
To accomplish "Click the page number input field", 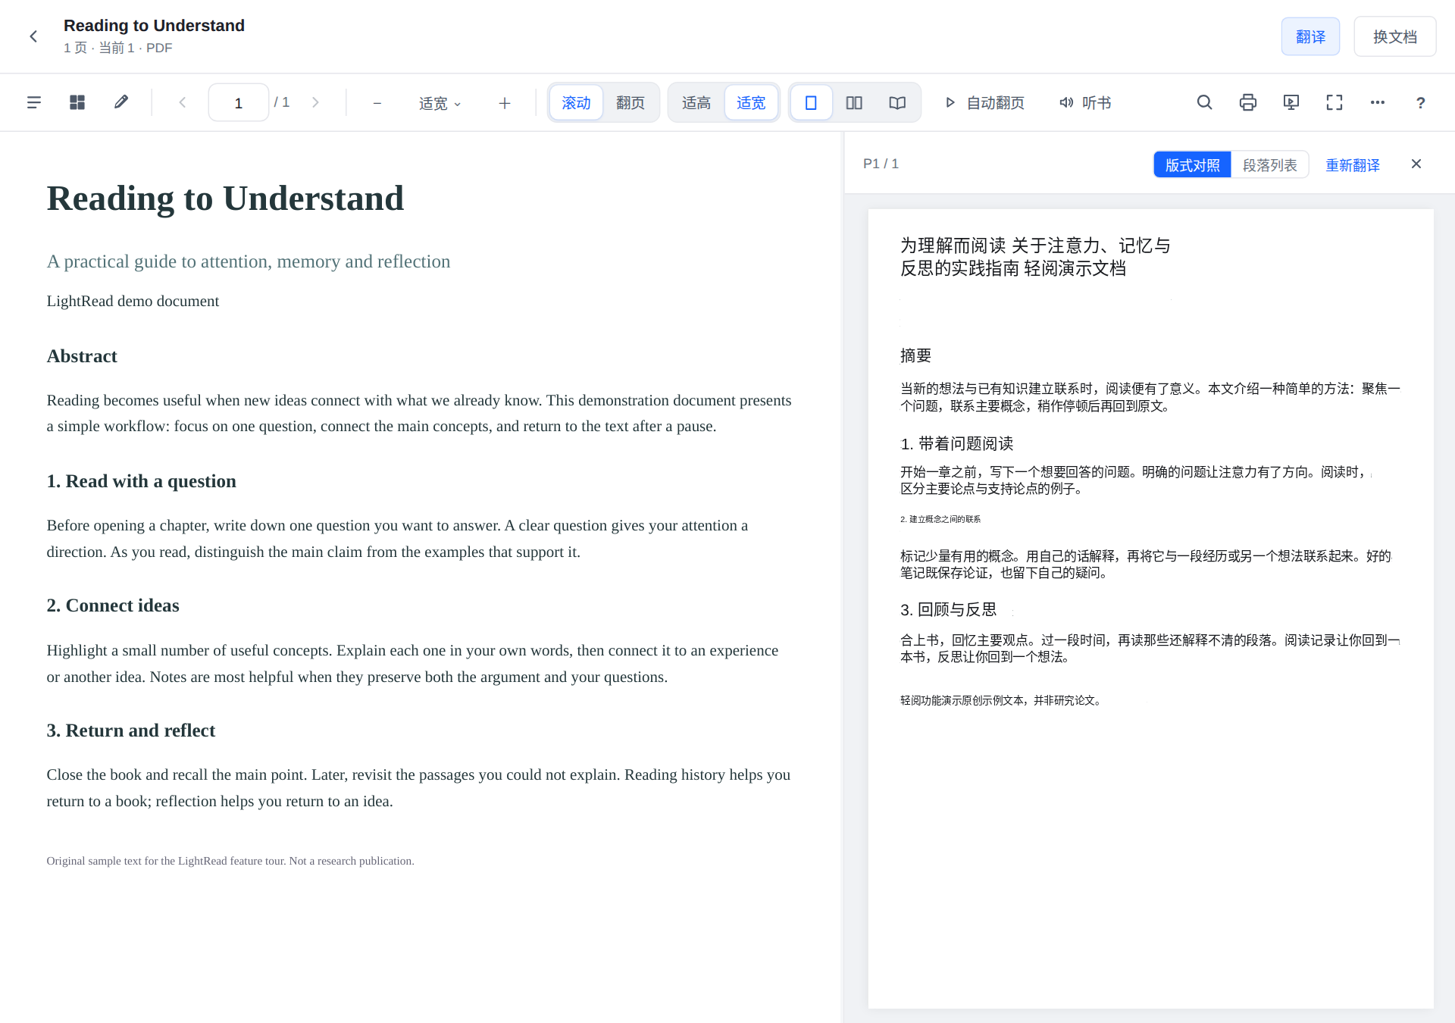I will pos(238,103).
